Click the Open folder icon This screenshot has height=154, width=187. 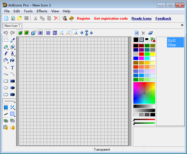click(19, 19)
